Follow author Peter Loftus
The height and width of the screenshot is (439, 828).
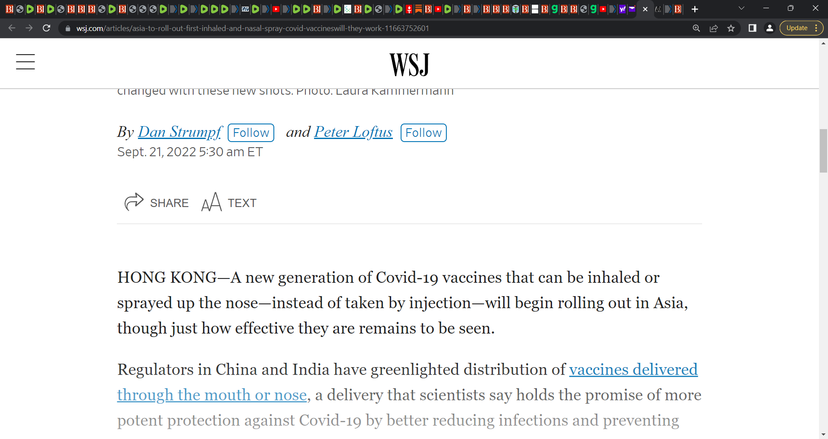(x=423, y=133)
